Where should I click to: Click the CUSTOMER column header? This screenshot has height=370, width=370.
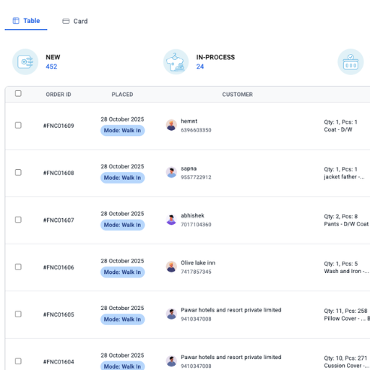pyautogui.click(x=238, y=95)
